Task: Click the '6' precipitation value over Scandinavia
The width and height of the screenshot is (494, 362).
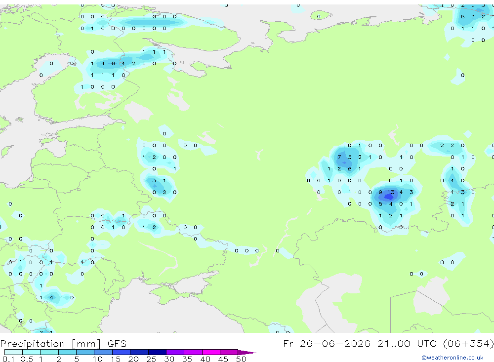Action: click(x=113, y=64)
